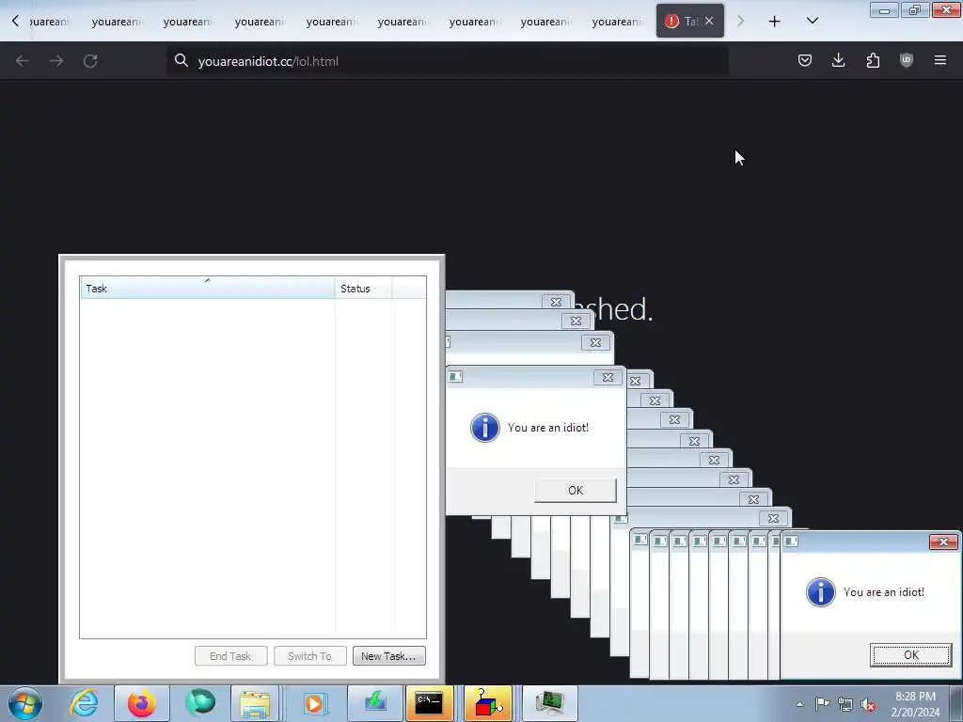963x722 pixels.
Task: Click the Status column header
Action: [x=364, y=288]
